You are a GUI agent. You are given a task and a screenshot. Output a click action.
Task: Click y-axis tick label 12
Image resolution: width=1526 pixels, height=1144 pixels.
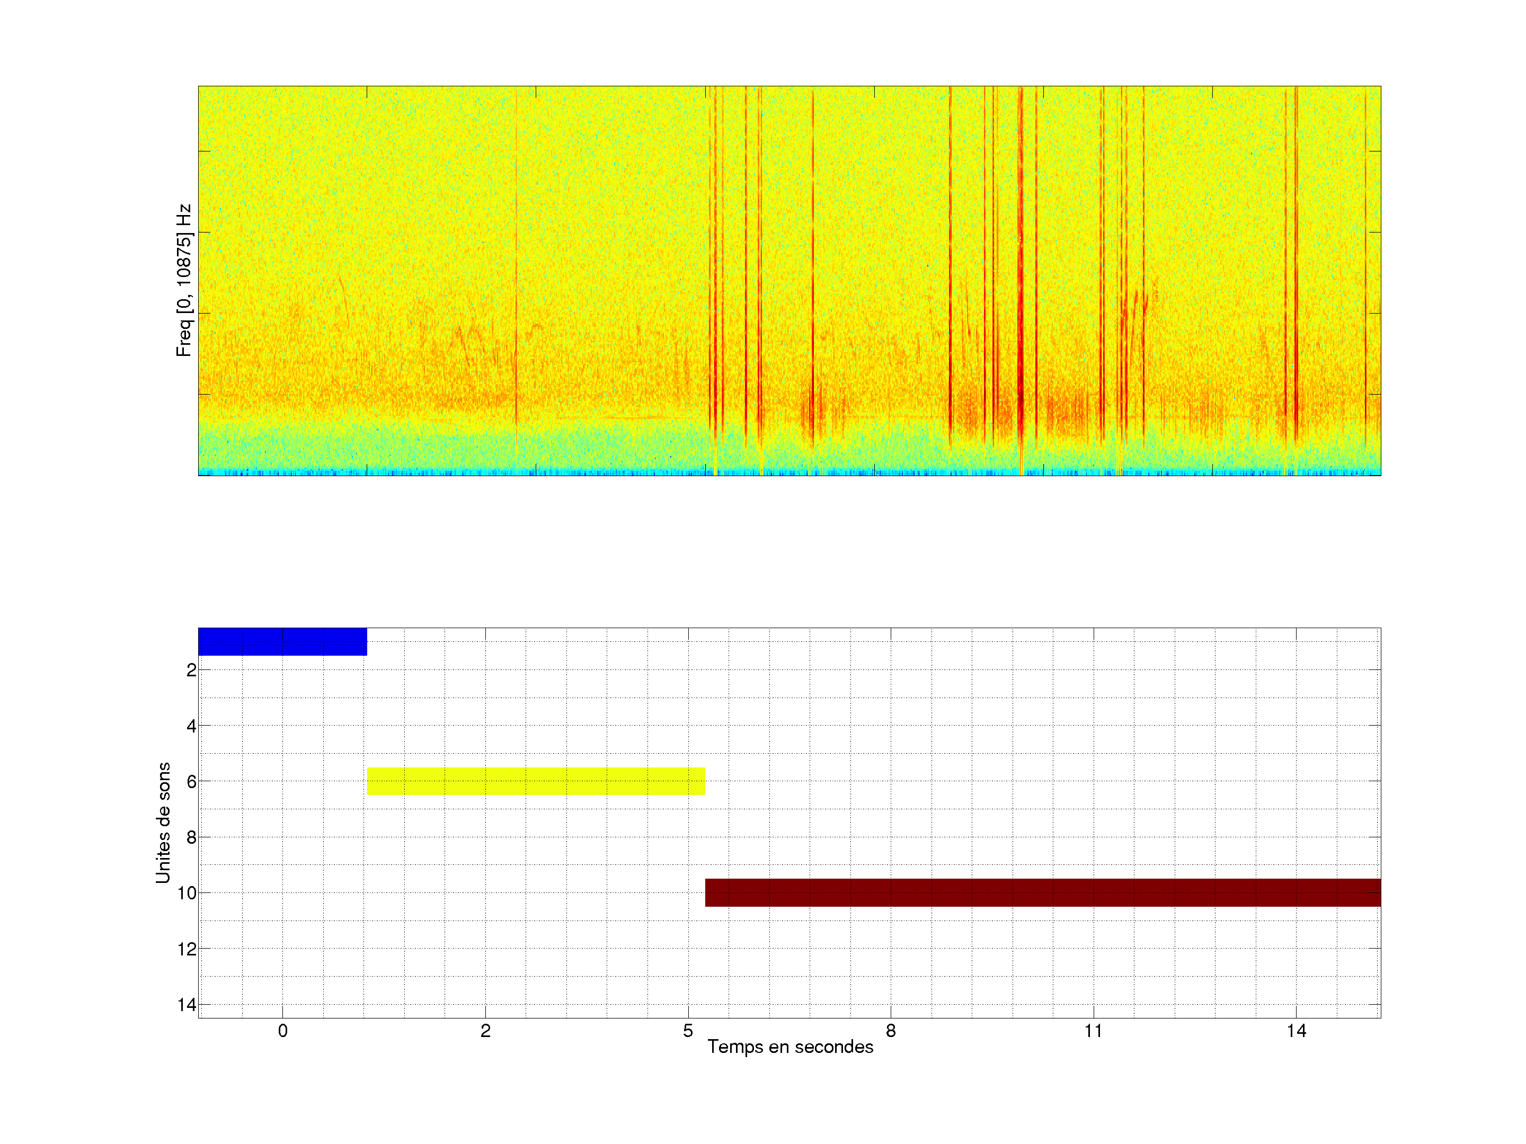tap(187, 949)
